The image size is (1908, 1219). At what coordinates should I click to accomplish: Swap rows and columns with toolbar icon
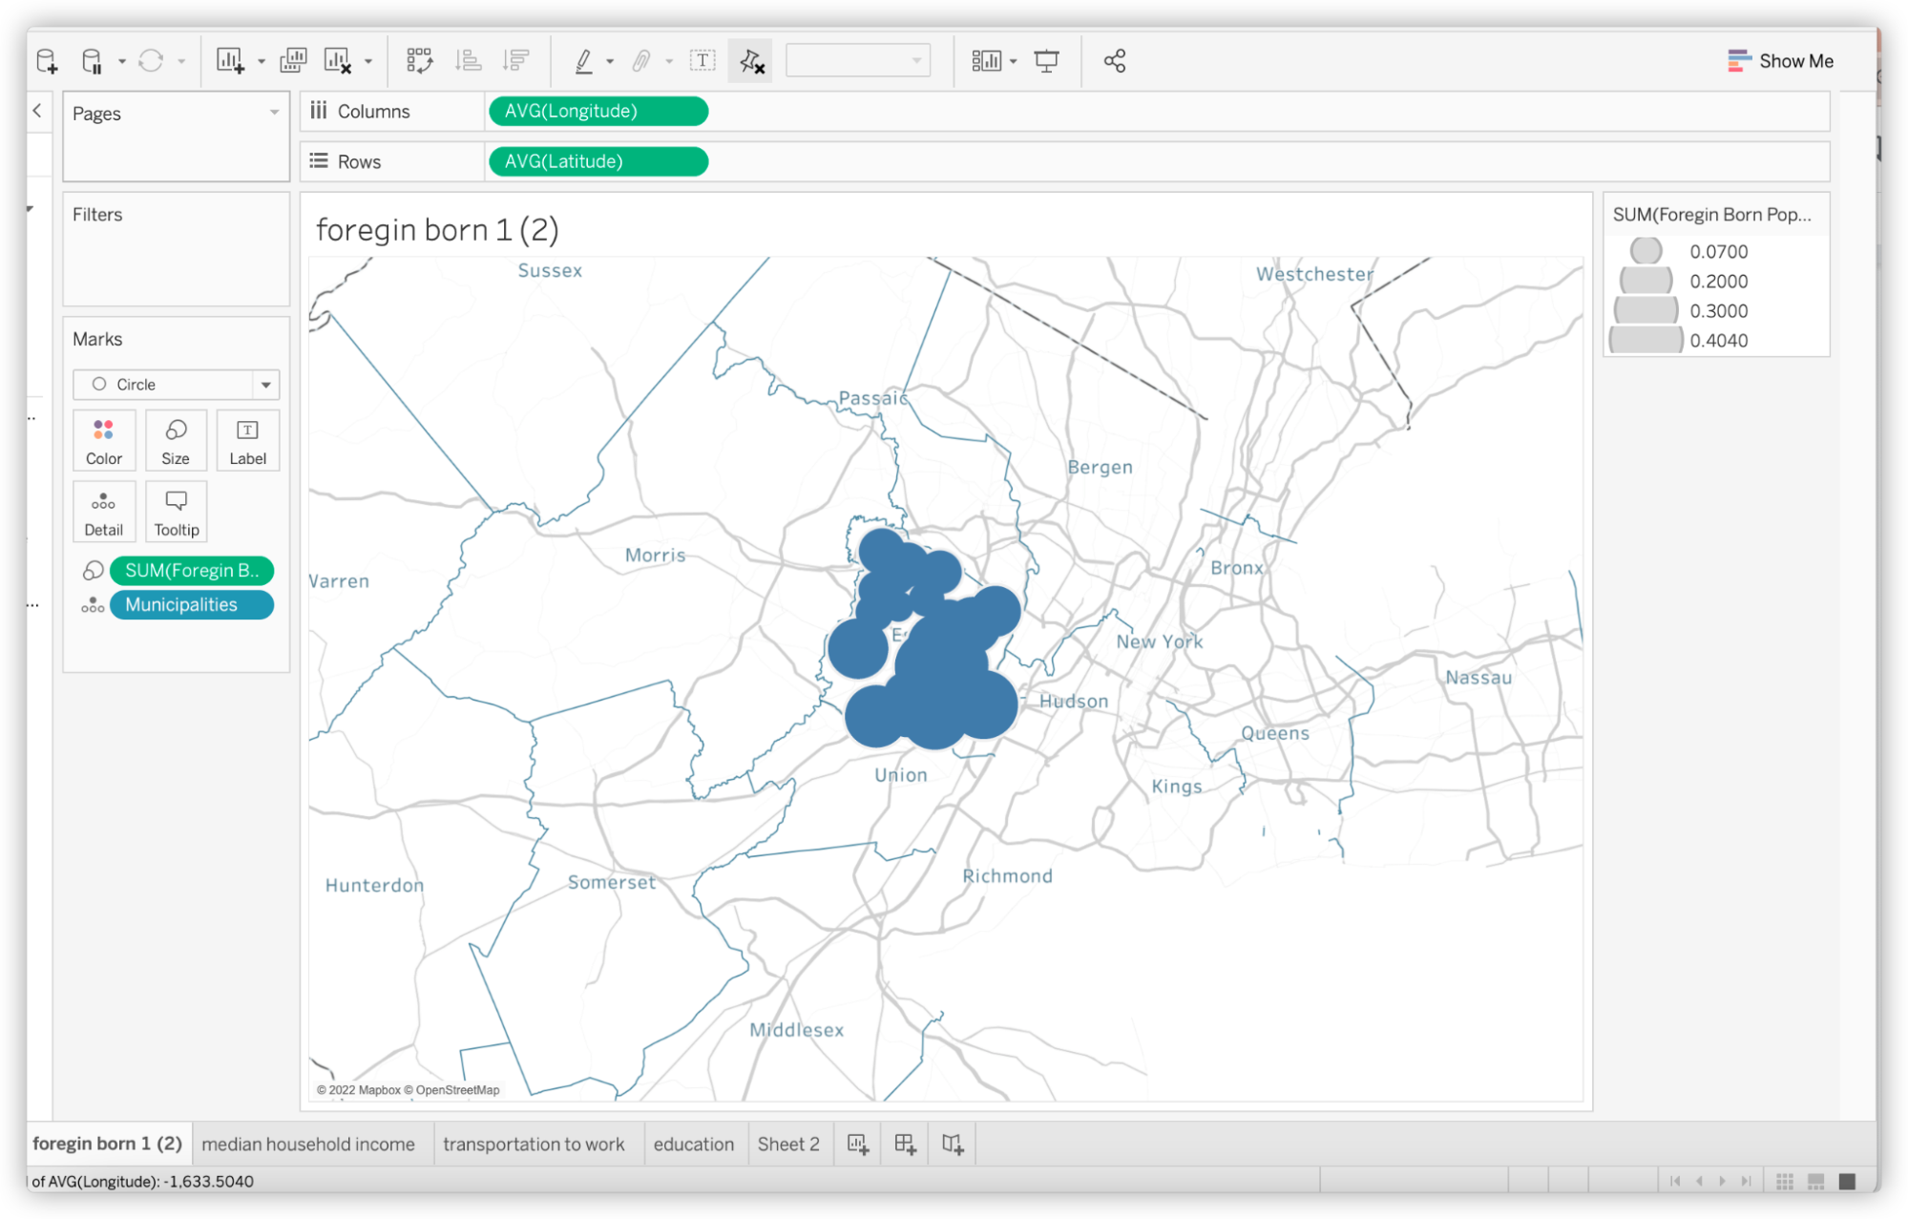(x=420, y=59)
